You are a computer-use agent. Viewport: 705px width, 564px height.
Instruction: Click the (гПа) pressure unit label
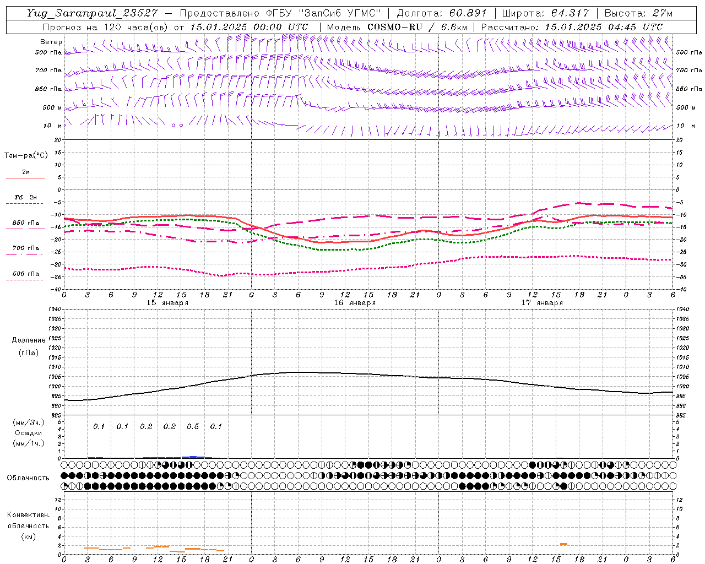pos(29,352)
